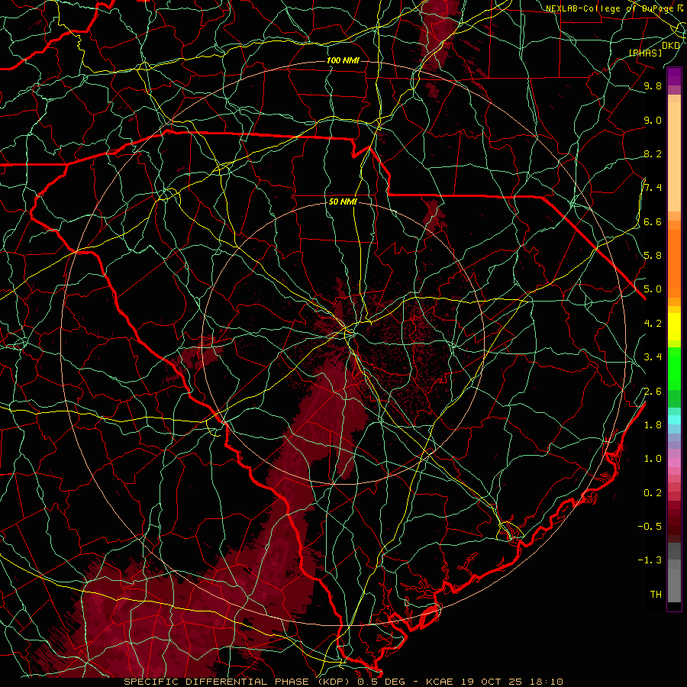
Task: Select the 9.0 legend value
Action: point(653,120)
